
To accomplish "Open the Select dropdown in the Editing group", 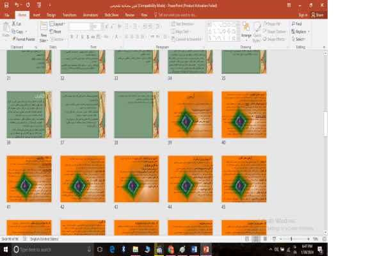I will coord(299,39).
